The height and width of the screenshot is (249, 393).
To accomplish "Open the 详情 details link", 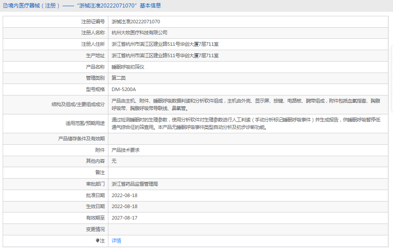I will [x=116, y=241].
